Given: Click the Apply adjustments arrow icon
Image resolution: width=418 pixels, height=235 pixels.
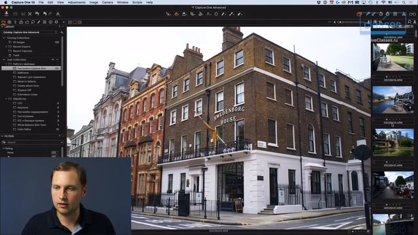Looking at the screenshot, I should [374, 14].
